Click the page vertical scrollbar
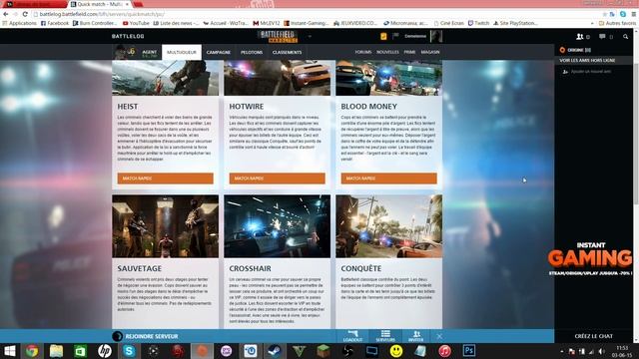The image size is (639, 359). click(636, 185)
